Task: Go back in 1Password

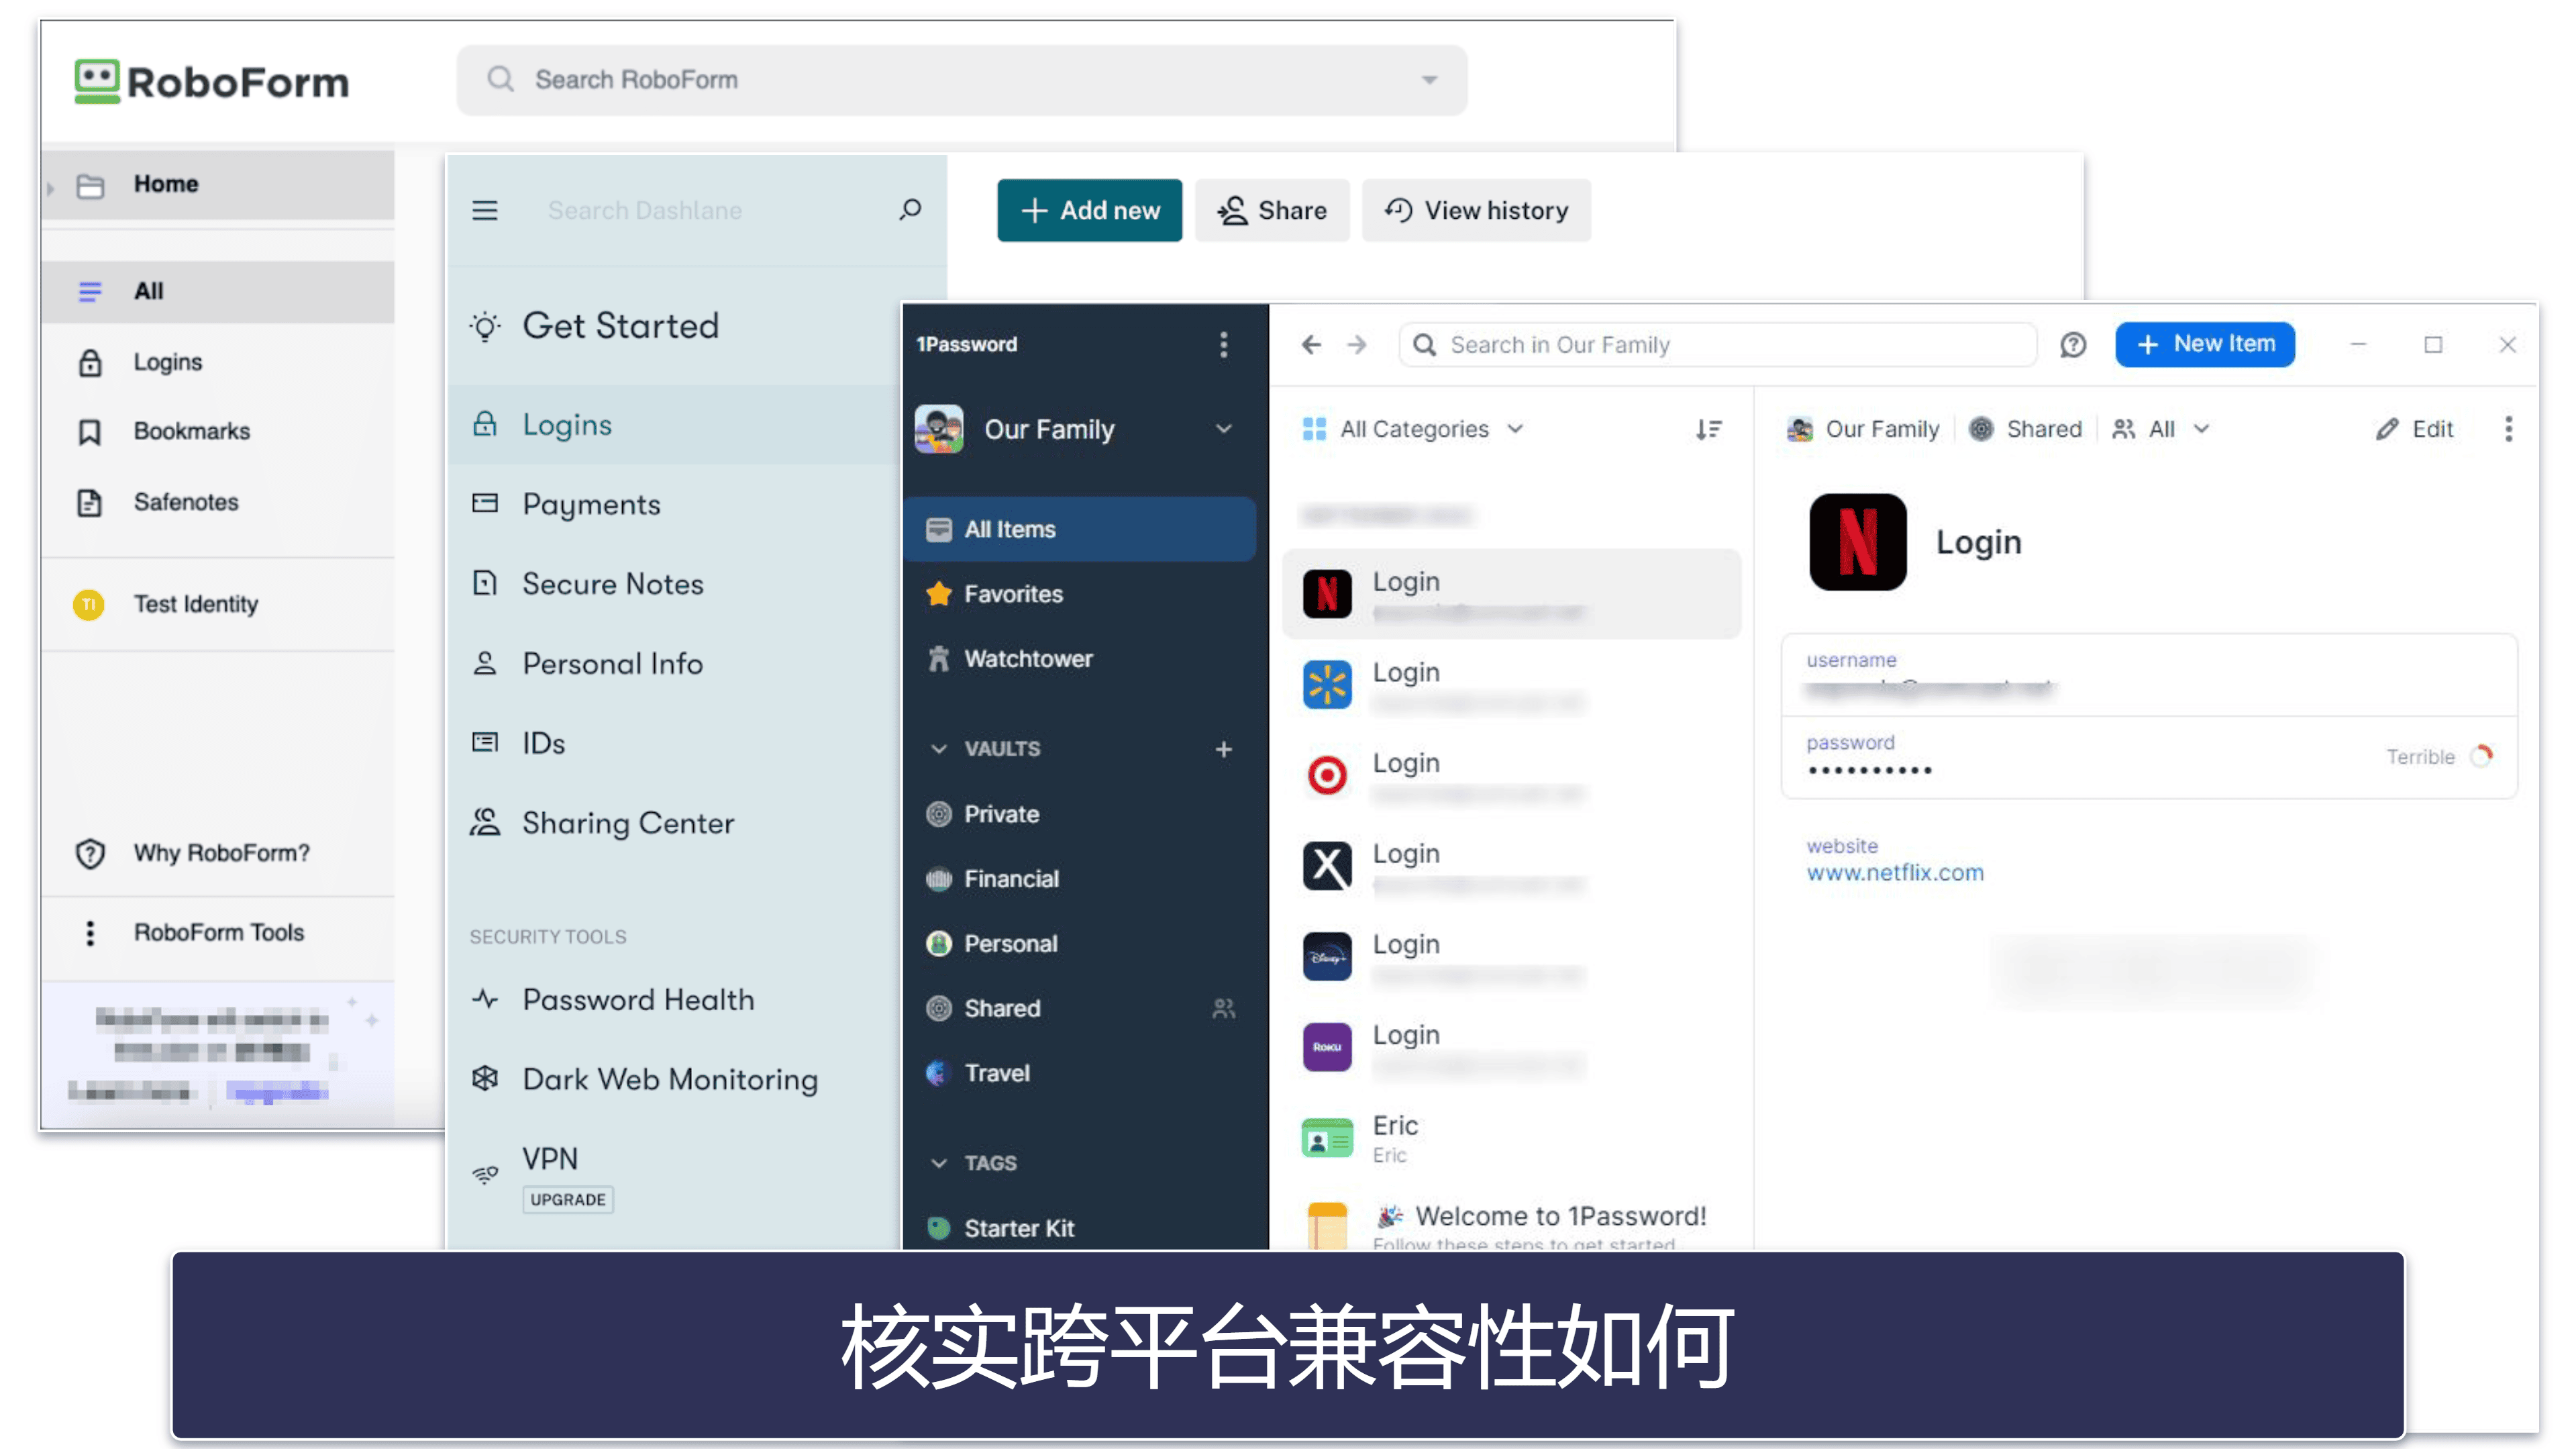Action: pyautogui.click(x=1311, y=345)
